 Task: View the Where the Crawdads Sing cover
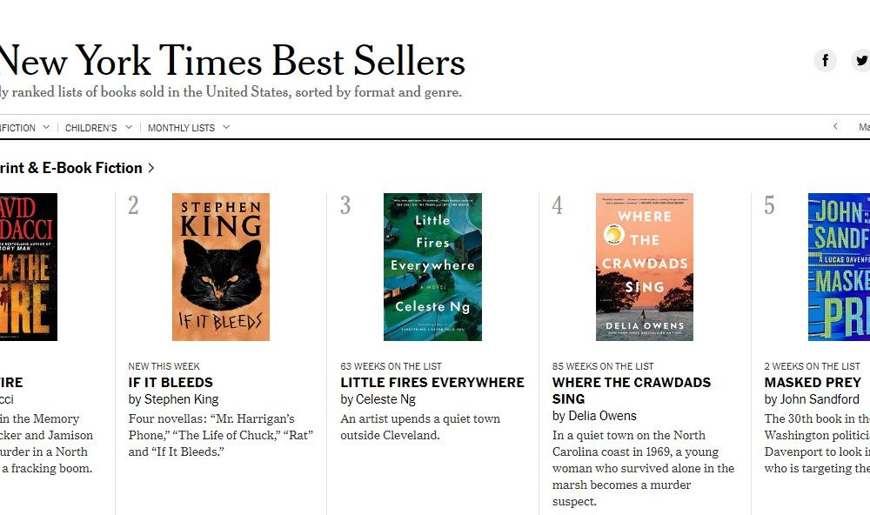click(x=645, y=267)
